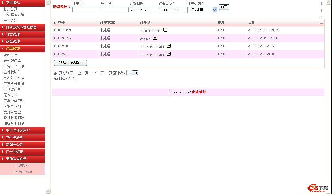The width and height of the screenshot is (332, 194).
Task: Open 打开首页 menu link
Action: 10,9
